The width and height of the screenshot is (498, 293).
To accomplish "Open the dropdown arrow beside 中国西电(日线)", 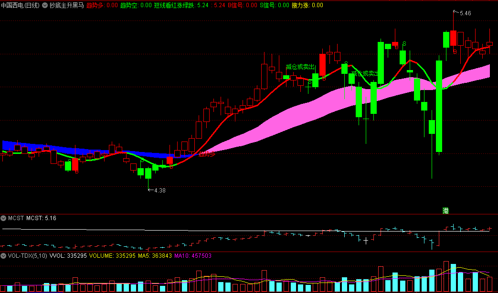I will point(45,5).
